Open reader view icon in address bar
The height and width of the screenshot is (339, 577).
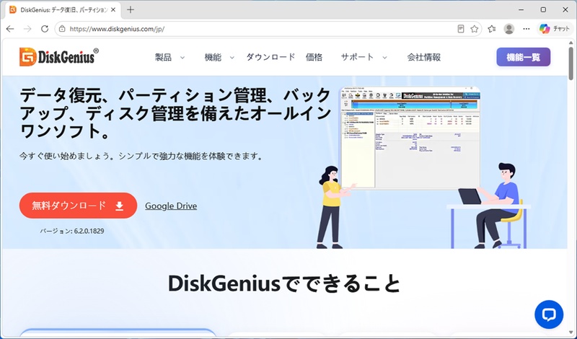(461, 29)
